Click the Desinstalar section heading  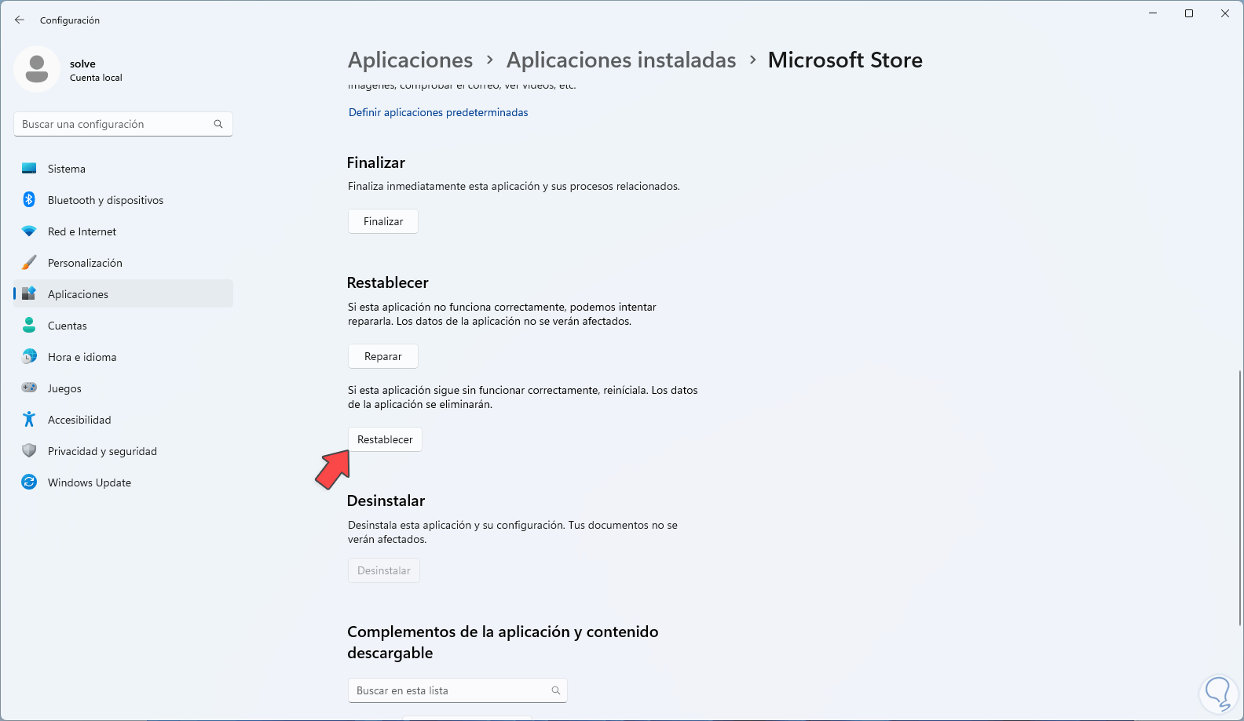386,501
